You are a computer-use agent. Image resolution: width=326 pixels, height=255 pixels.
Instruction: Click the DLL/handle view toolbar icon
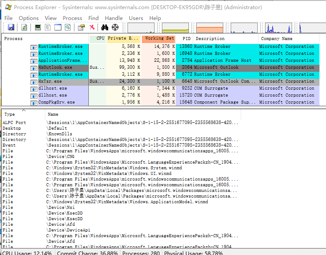tap(68, 27)
